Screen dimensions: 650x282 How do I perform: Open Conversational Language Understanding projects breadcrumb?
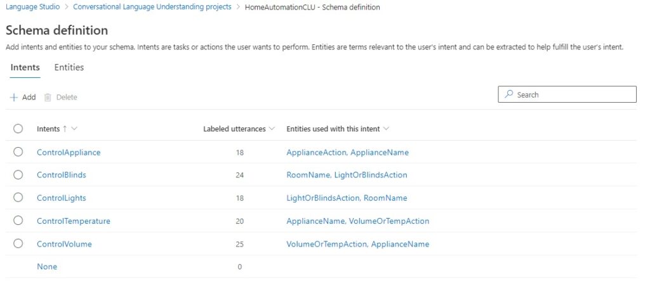(152, 7)
